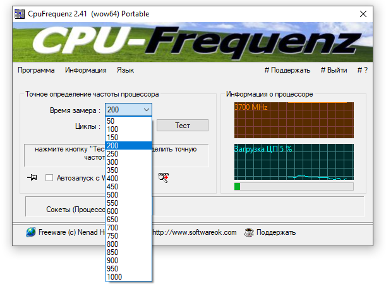Click the # Выйти menu item
This screenshot has height=296, width=386.
coord(334,70)
